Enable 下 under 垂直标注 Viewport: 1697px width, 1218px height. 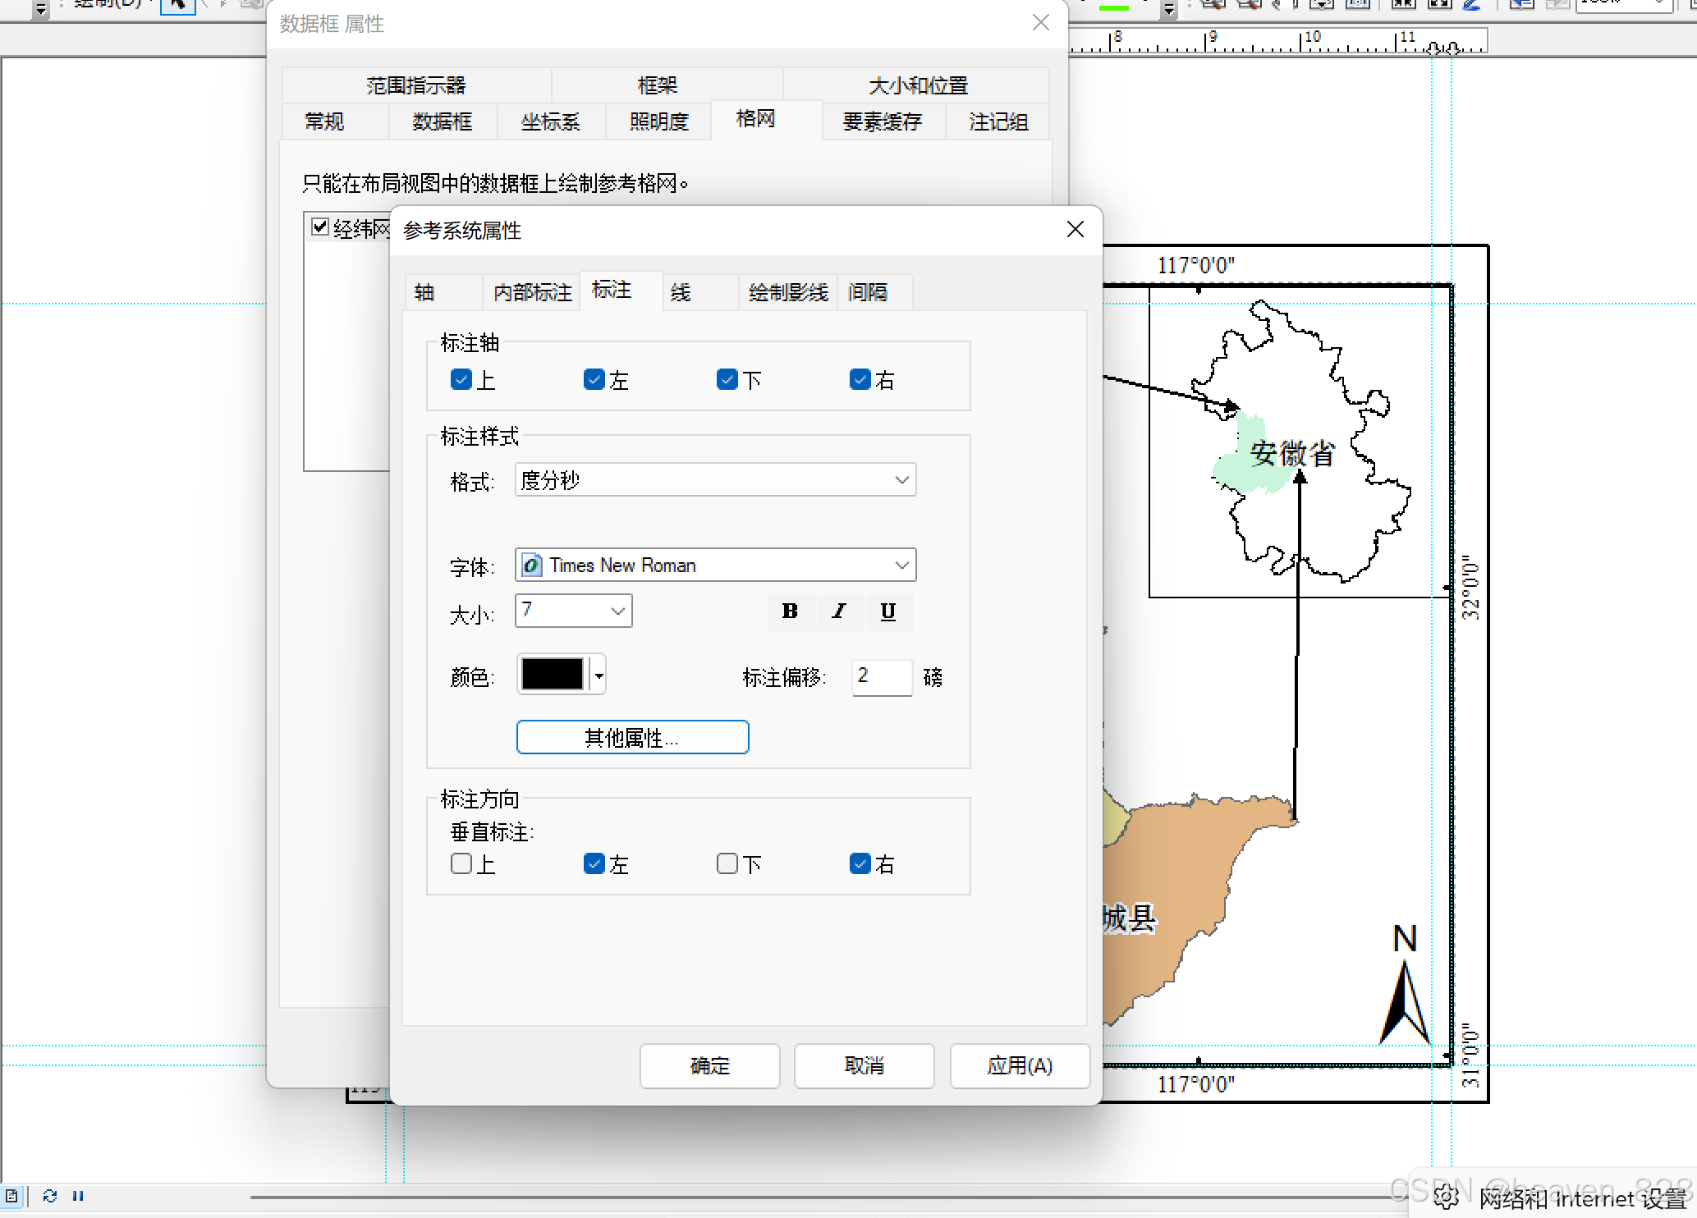(727, 863)
